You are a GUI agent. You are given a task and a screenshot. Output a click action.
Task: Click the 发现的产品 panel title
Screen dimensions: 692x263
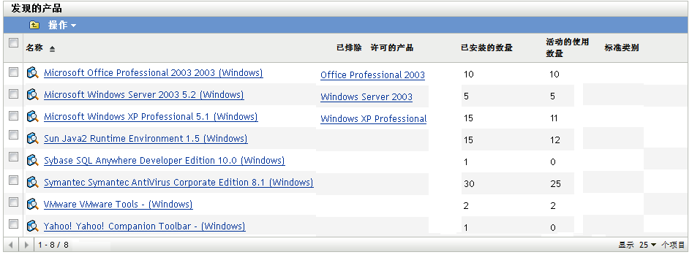tap(37, 8)
